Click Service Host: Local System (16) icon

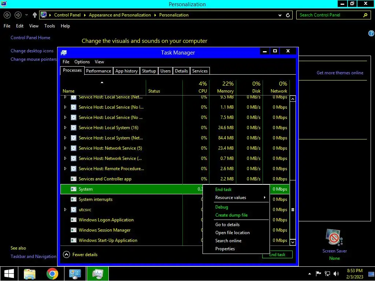[74, 128]
